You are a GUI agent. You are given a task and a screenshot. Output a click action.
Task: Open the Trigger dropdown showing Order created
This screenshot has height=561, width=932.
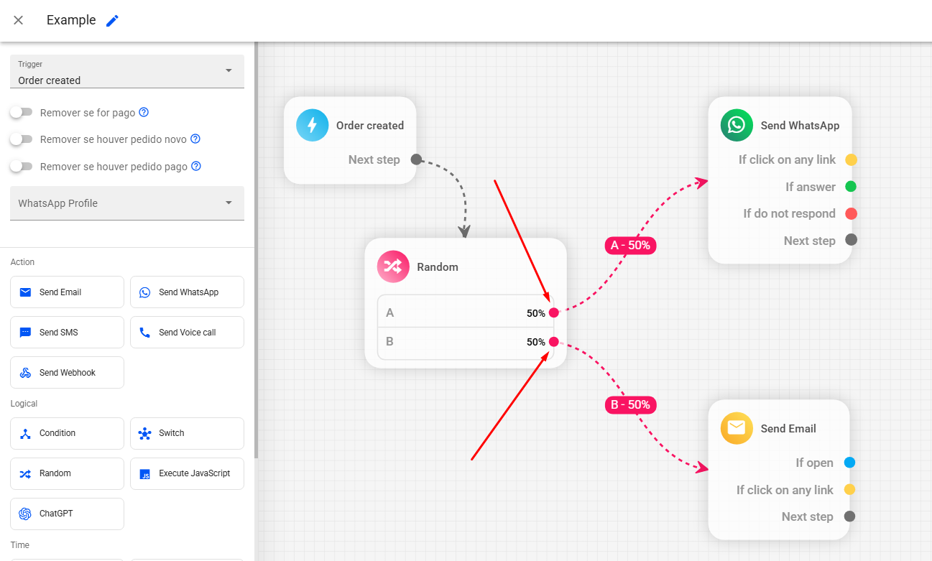click(x=127, y=72)
